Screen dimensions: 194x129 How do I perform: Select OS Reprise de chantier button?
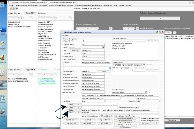click(x=125, y=125)
